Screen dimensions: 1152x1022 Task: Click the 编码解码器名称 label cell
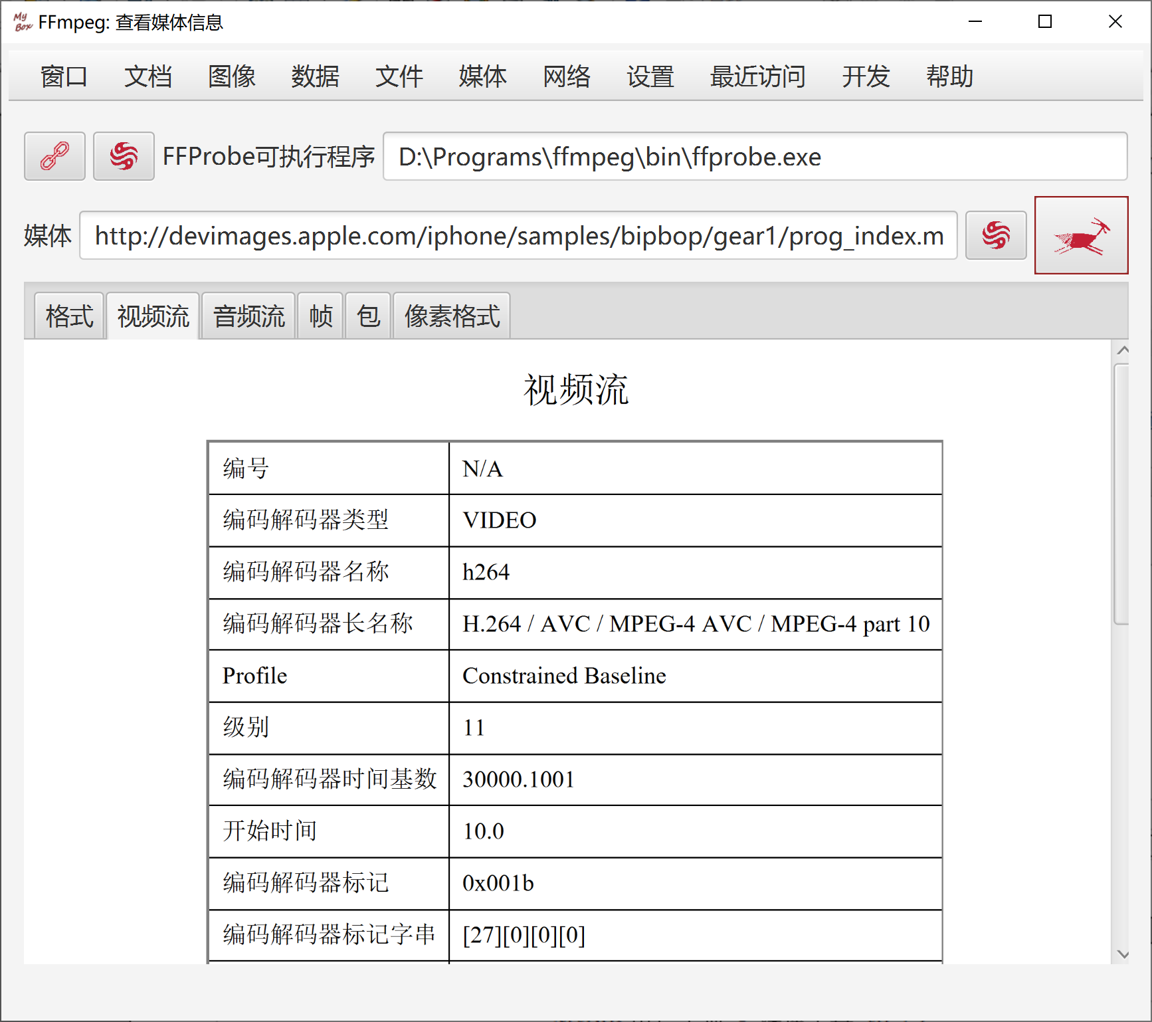(329, 572)
